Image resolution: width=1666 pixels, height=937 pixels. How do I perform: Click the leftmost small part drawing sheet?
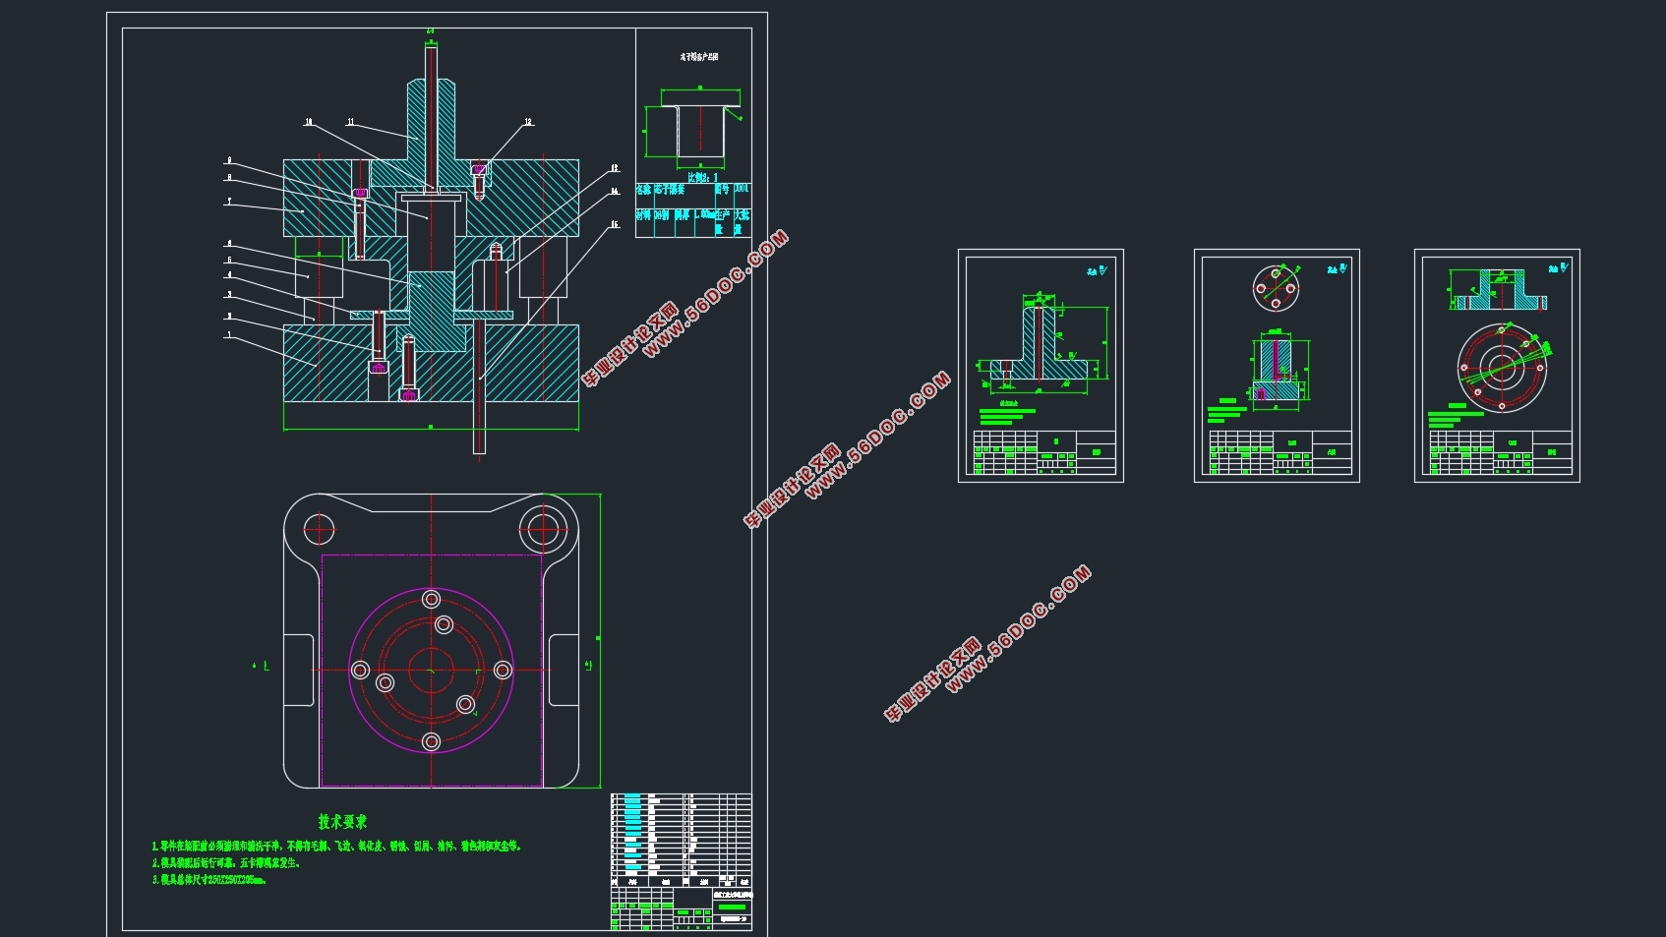(1041, 365)
